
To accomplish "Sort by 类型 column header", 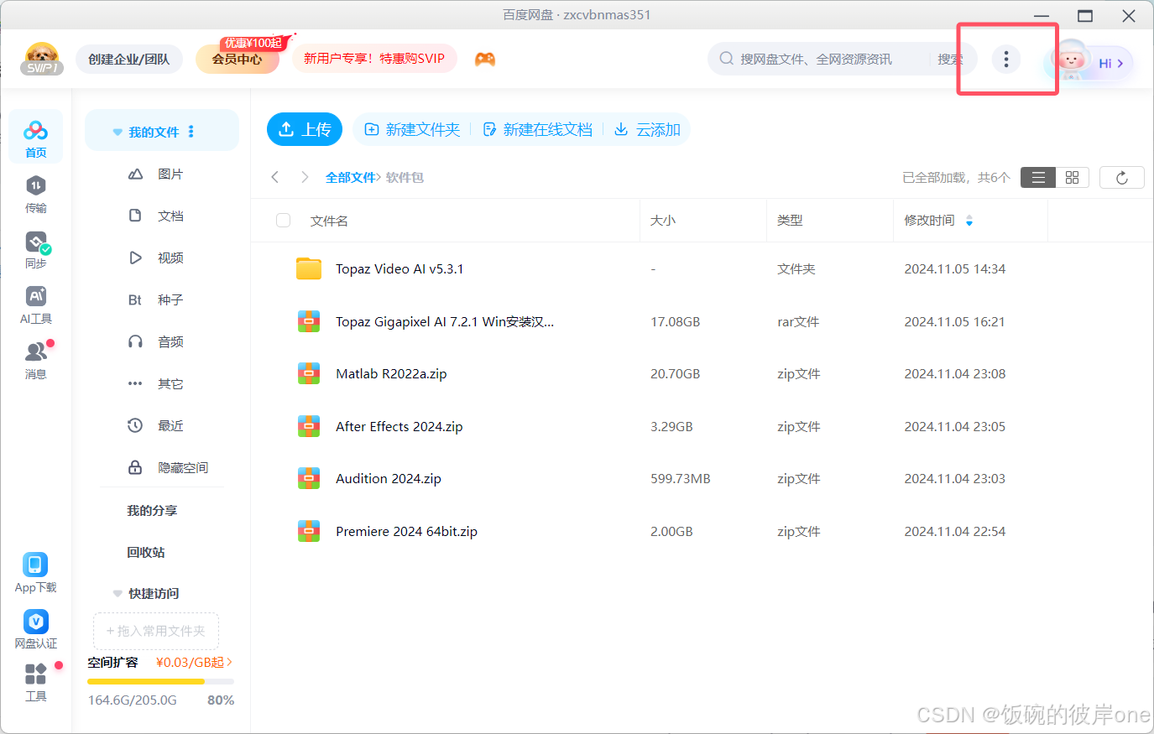I will pos(790,220).
